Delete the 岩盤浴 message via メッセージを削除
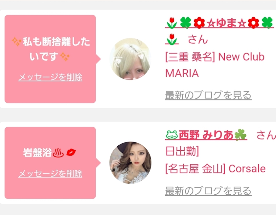 [x=50, y=174]
